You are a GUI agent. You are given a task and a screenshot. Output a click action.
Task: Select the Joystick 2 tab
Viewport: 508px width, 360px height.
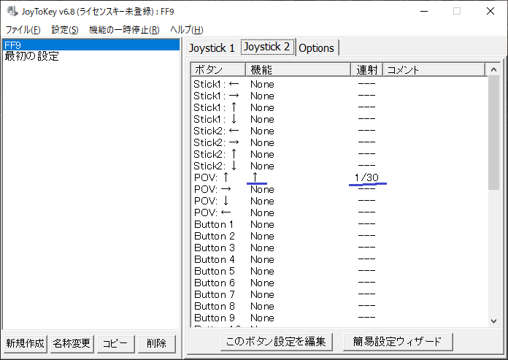click(x=267, y=47)
